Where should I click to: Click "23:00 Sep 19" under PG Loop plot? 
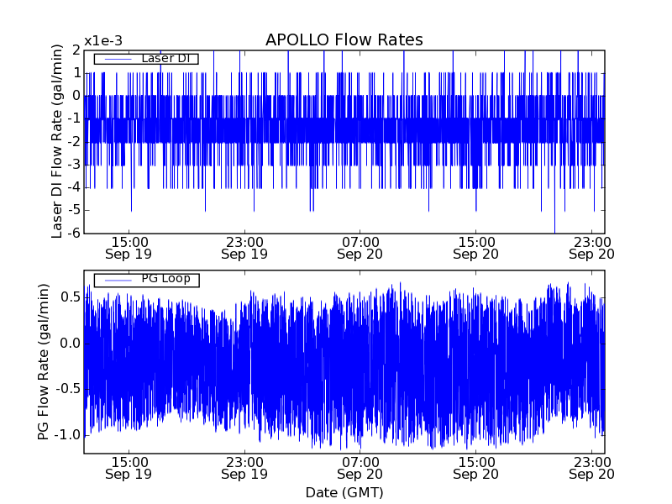tap(244, 468)
